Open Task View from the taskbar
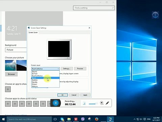The width and height of the screenshot is (162, 122). [x=55, y=119]
